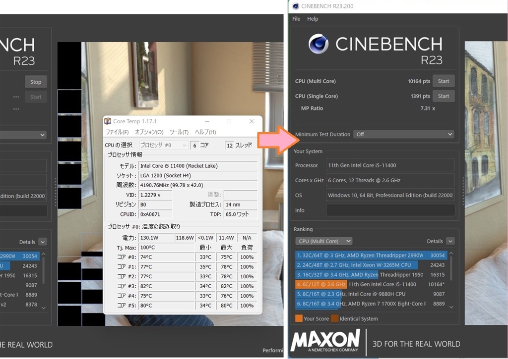Click the Cinebench R23 sphere logo
The width and height of the screenshot is (508, 359).
(x=318, y=44)
